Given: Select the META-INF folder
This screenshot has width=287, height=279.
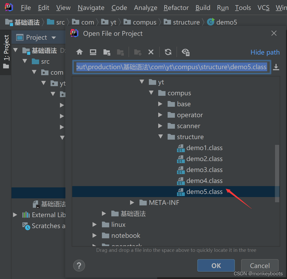Looking at the screenshot, I should click(159, 203).
